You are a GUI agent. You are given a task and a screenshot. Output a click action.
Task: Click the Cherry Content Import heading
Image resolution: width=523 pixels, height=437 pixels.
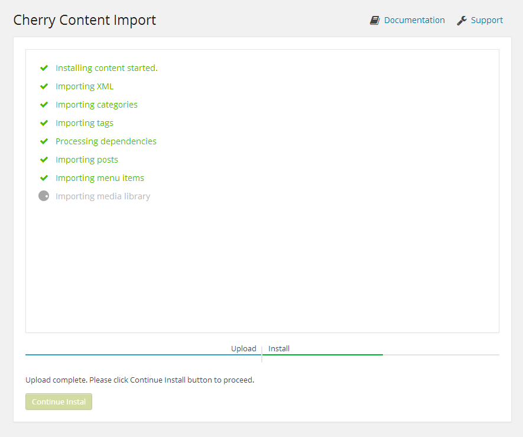click(85, 20)
